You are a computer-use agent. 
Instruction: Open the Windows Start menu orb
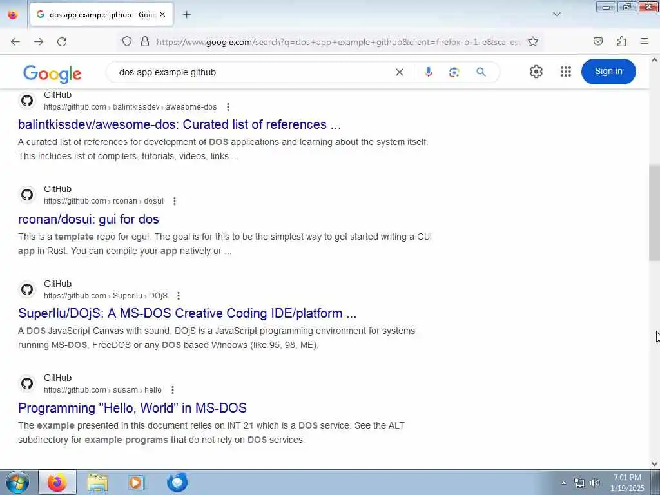tap(17, 482)
